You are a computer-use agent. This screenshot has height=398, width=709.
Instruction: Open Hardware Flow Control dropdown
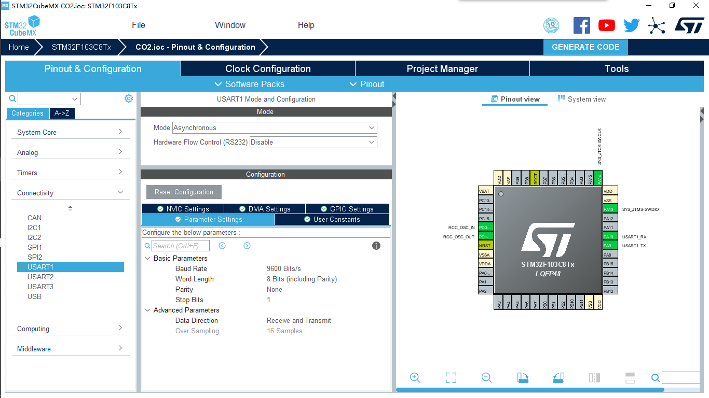coord(313,142)
